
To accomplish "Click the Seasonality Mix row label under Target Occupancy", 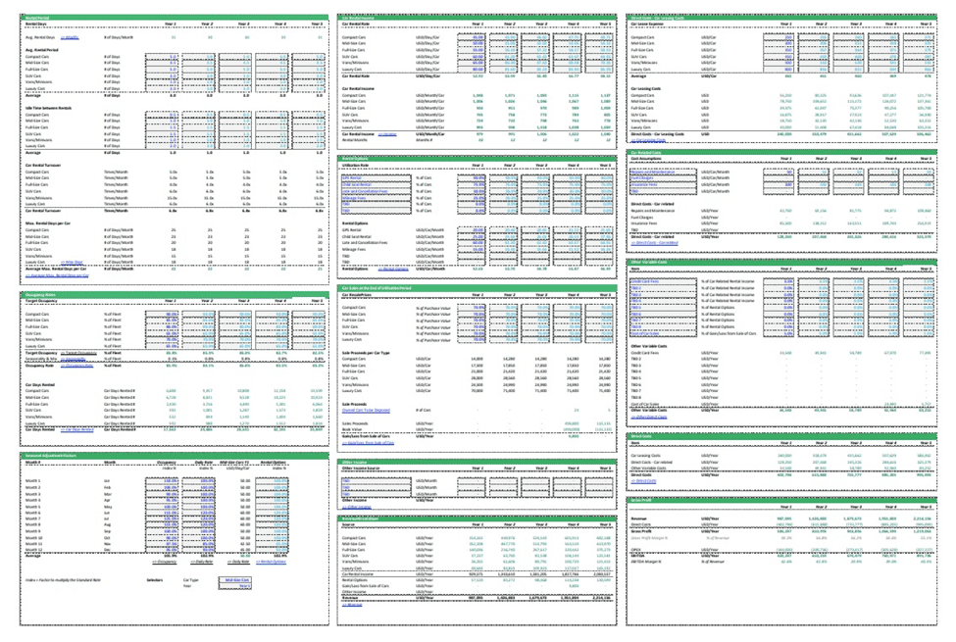I will (41, 359).
